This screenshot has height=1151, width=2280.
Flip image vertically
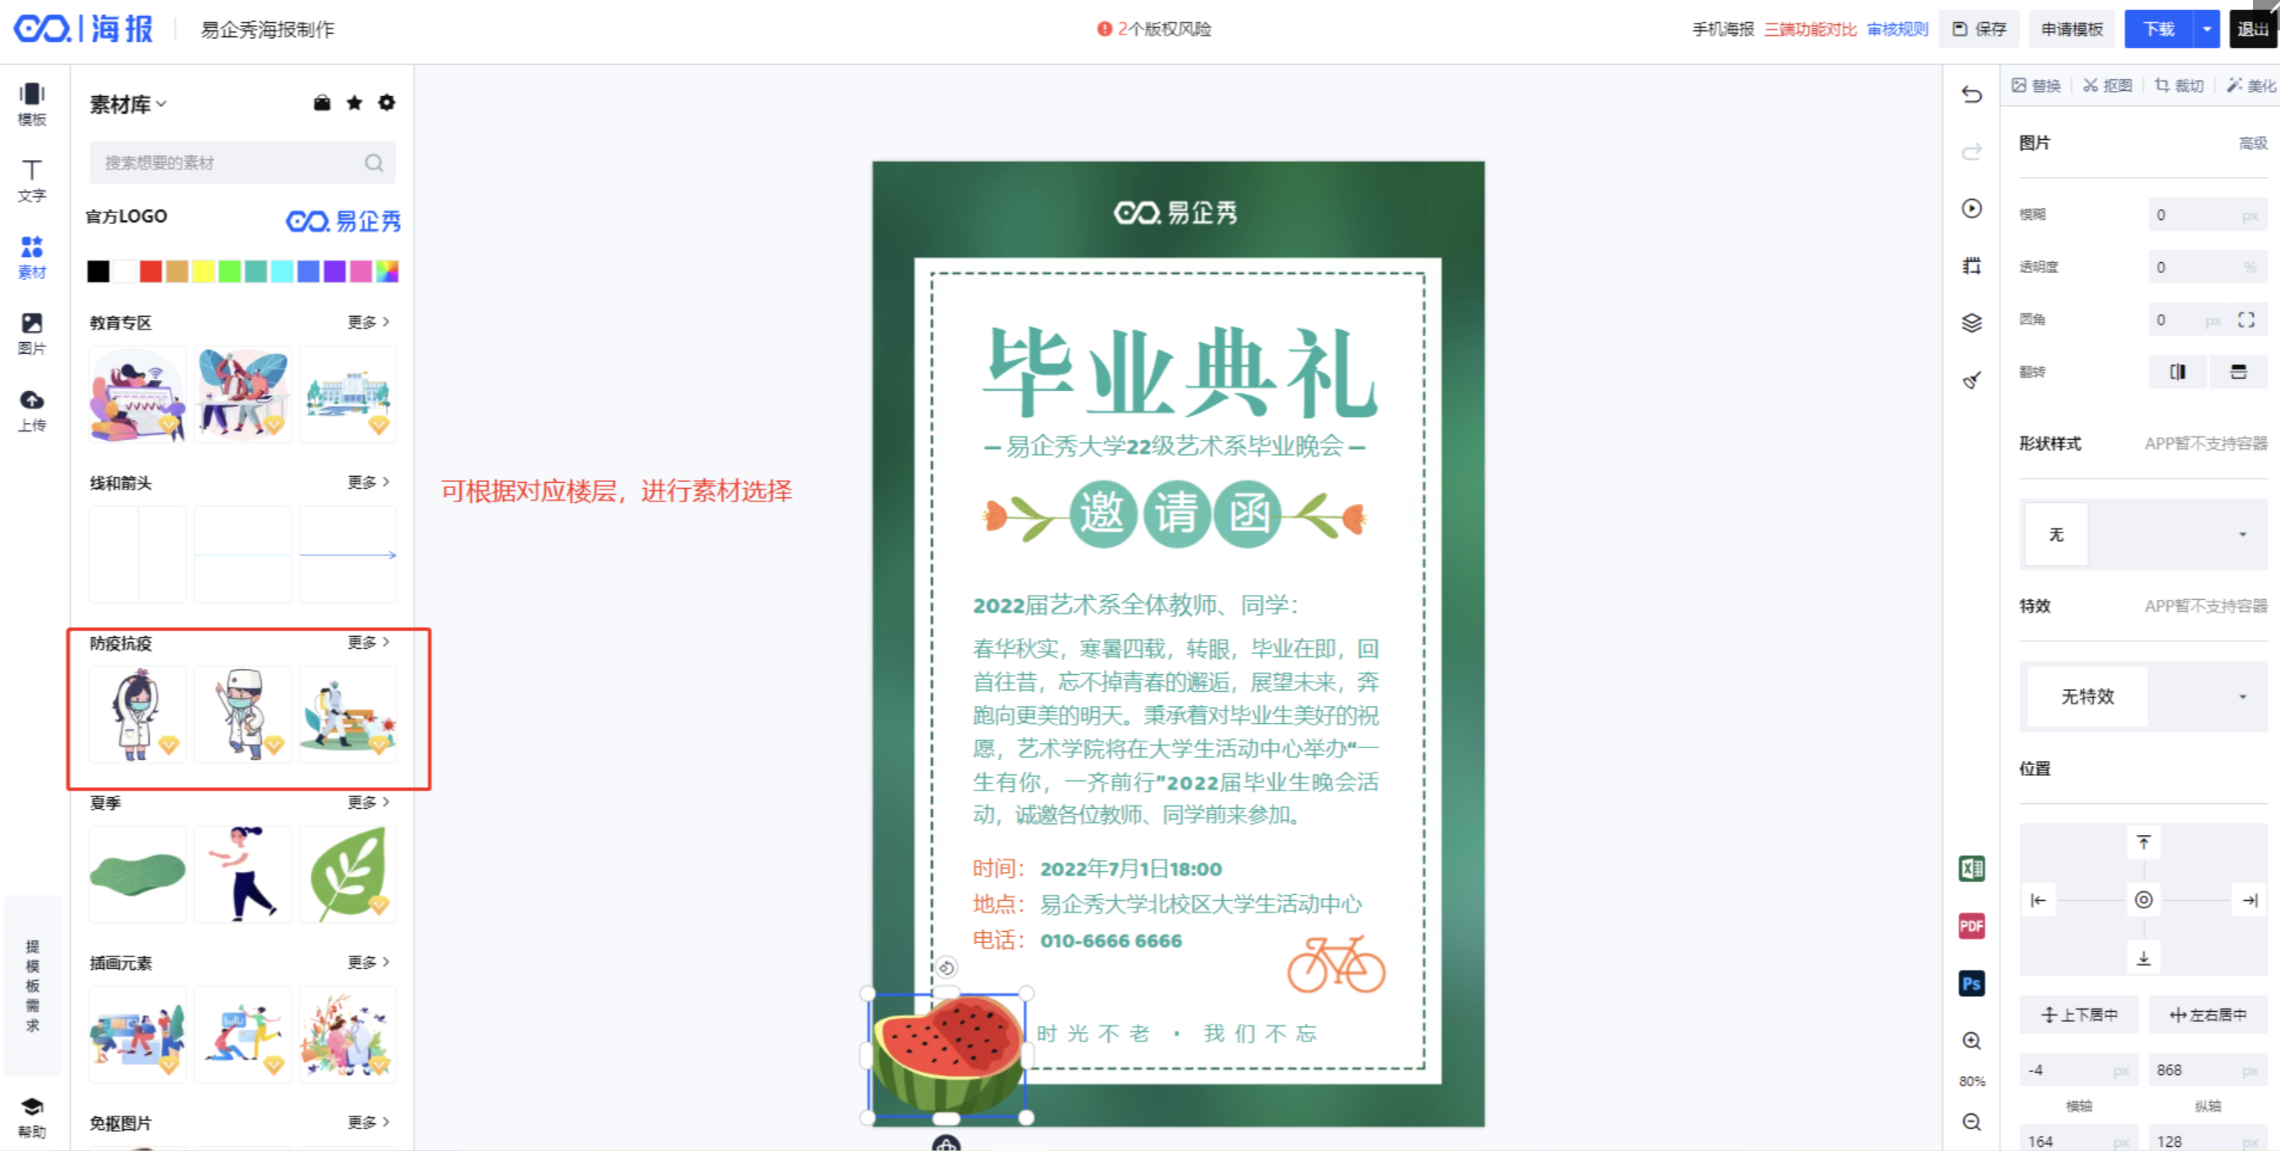point(2238,372)
